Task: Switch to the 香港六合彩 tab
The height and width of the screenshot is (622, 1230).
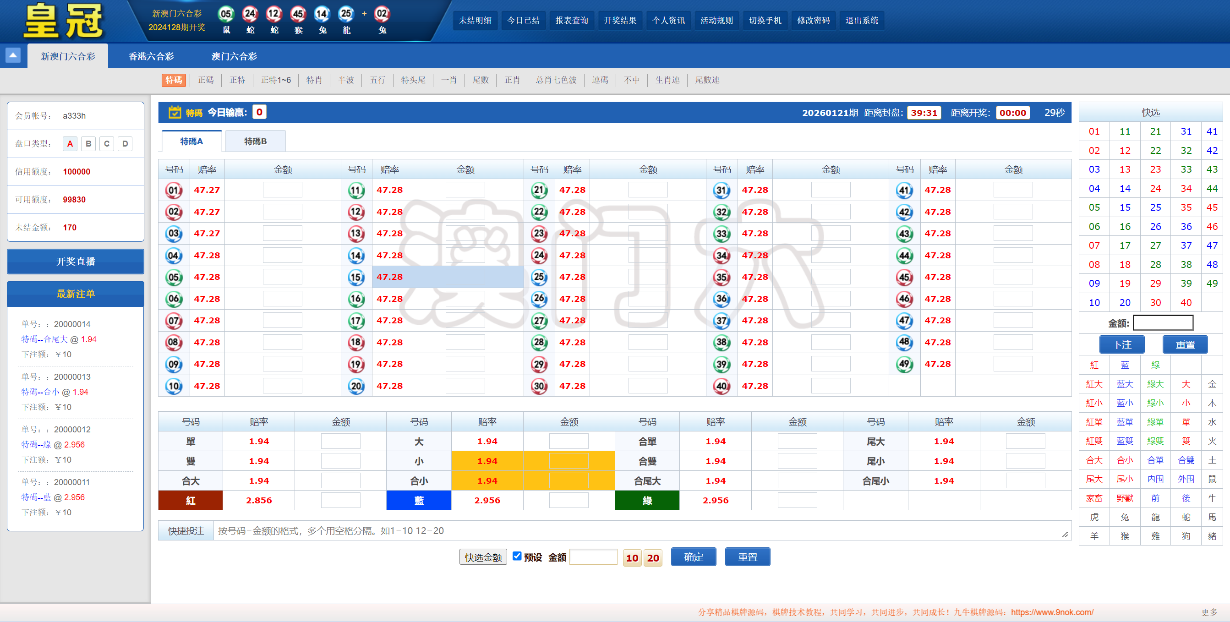Action: pos(151,56)
